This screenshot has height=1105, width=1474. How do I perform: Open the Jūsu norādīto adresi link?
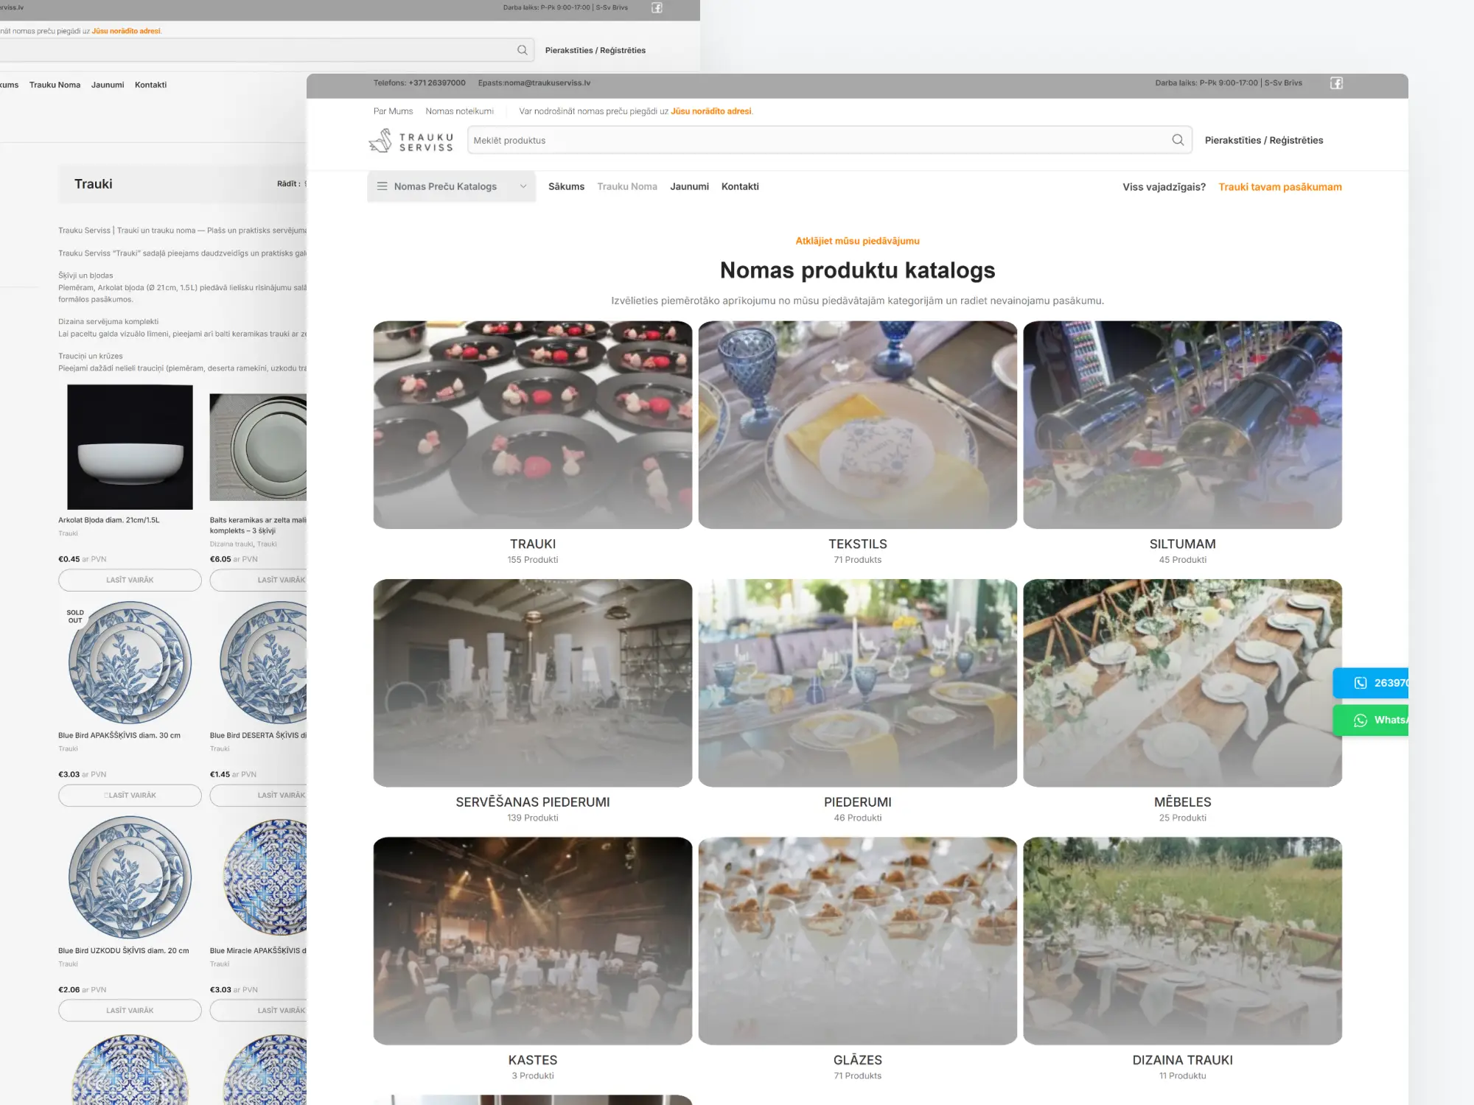click(711, 111)
